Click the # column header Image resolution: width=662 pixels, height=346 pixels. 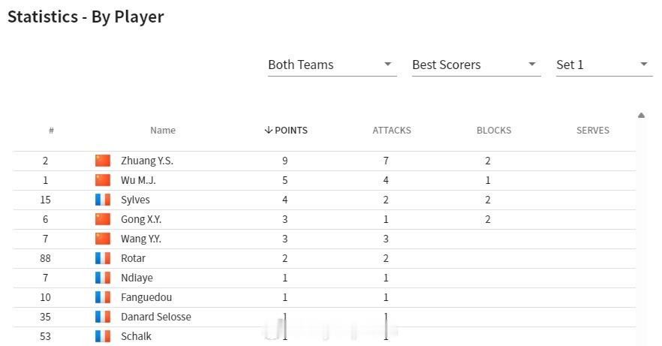coord(51,131)
